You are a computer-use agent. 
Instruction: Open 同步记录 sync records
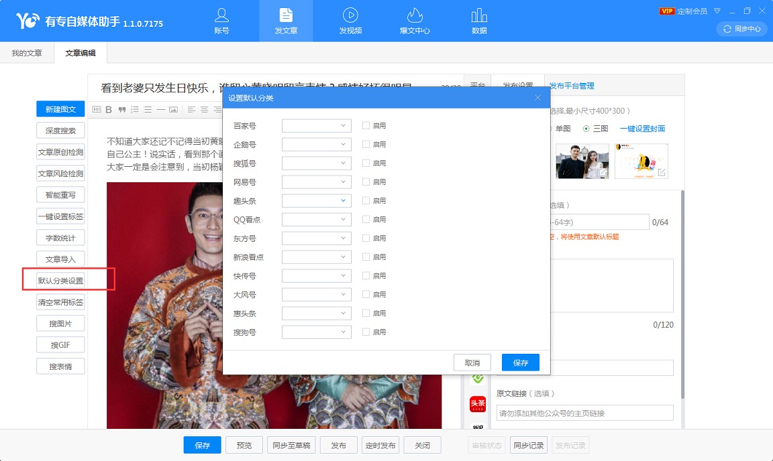(x=529, y=445)
